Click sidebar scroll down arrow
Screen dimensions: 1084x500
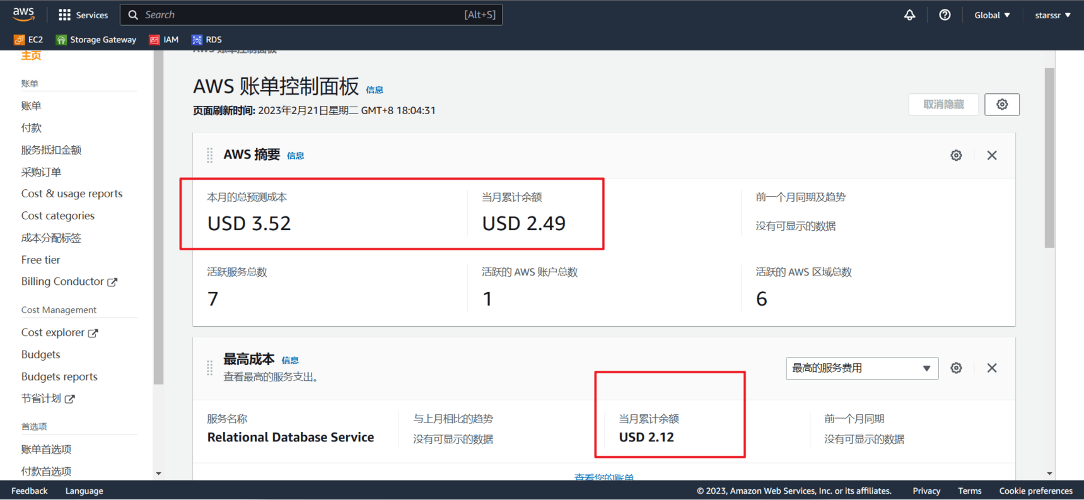click(x=158, y=474)
